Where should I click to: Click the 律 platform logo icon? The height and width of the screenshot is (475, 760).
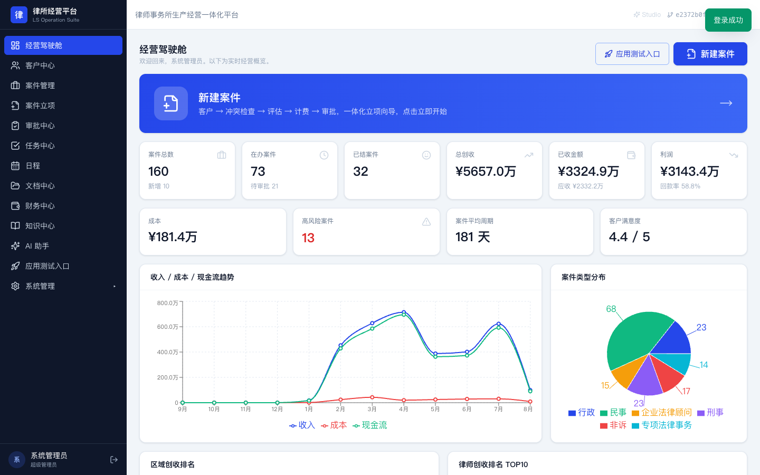(x=19, y=15)
